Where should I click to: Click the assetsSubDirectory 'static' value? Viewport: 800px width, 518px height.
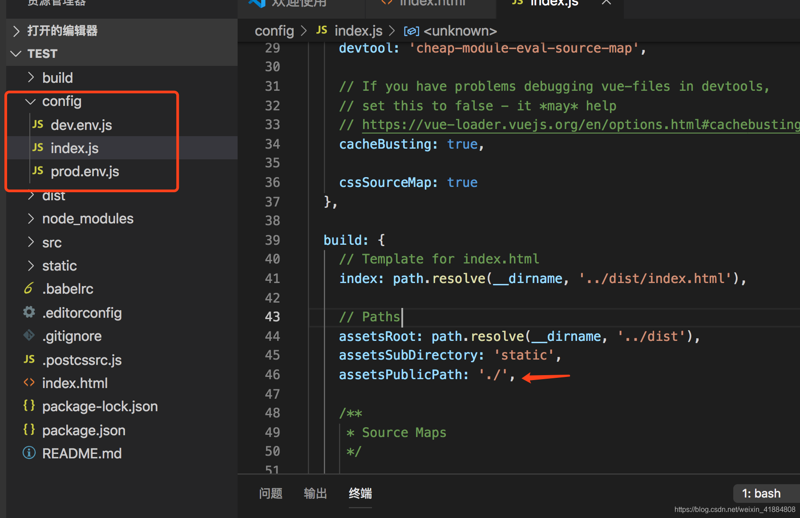click(524, 355)
